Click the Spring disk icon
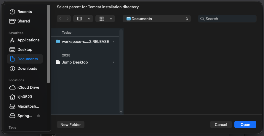Viewport: 264px width, 136px height. click(12, 116)
